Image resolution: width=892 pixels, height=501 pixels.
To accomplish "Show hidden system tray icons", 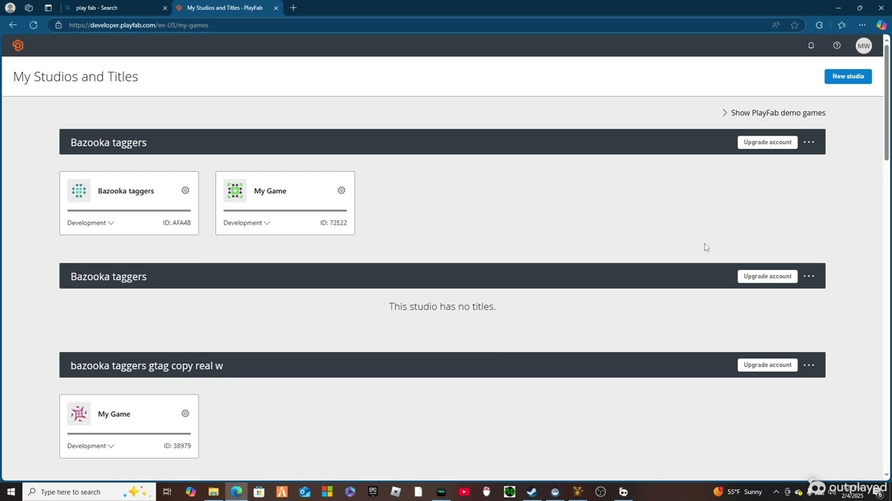I will [x=776, y=492].
